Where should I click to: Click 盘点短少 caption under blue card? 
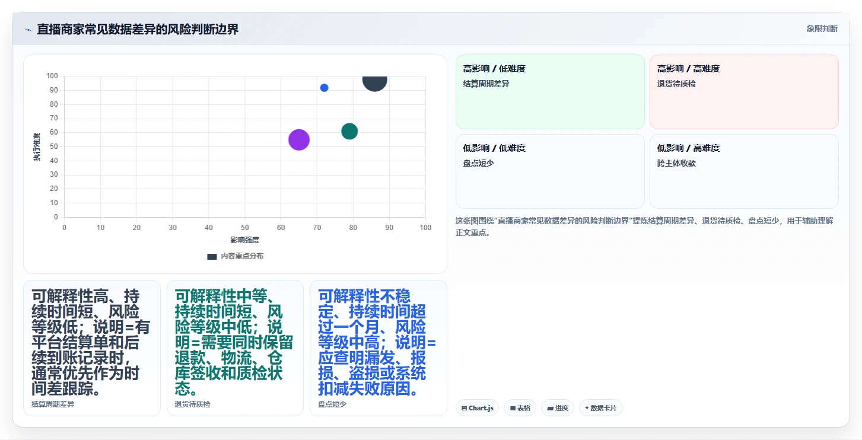pyautogui.click(x=332, y=404)
